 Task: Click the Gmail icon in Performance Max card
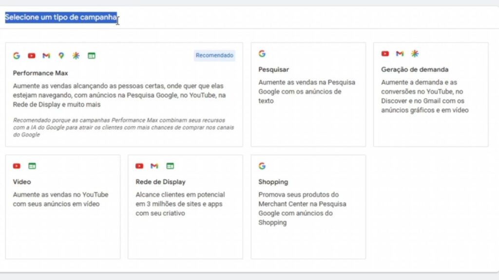tap(46, 56)
